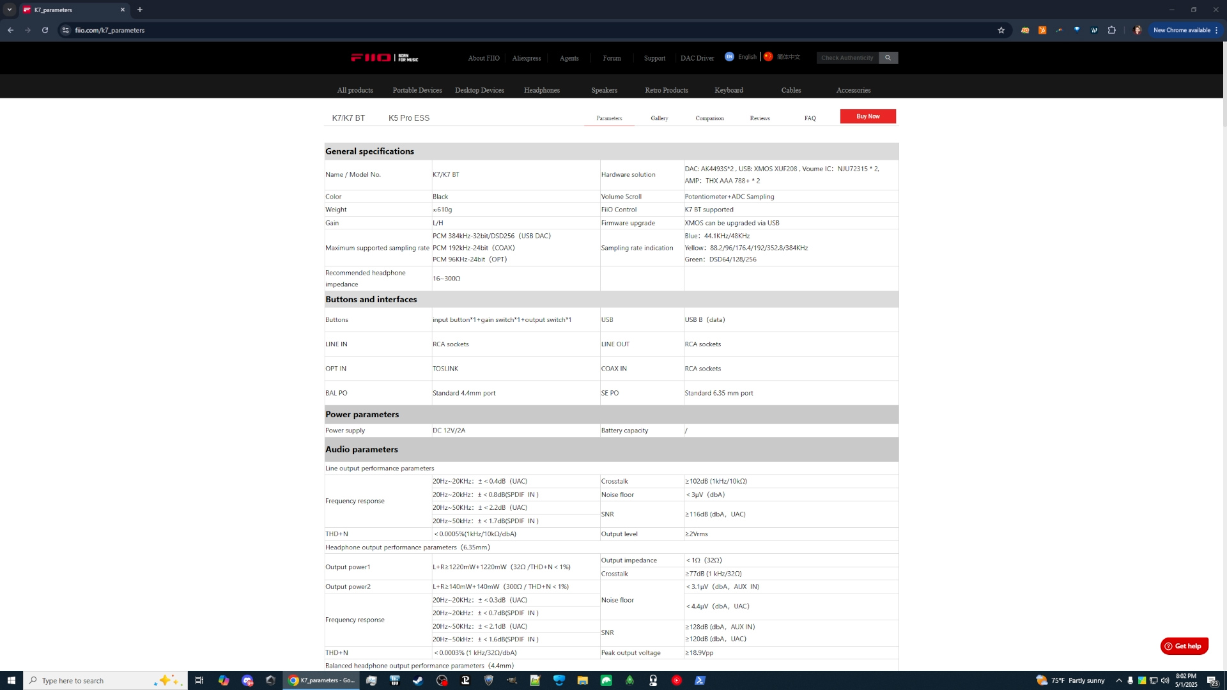Click the address bar URL fiio.com/k7_parameters

pyautogui.click(x=109, y=30)
